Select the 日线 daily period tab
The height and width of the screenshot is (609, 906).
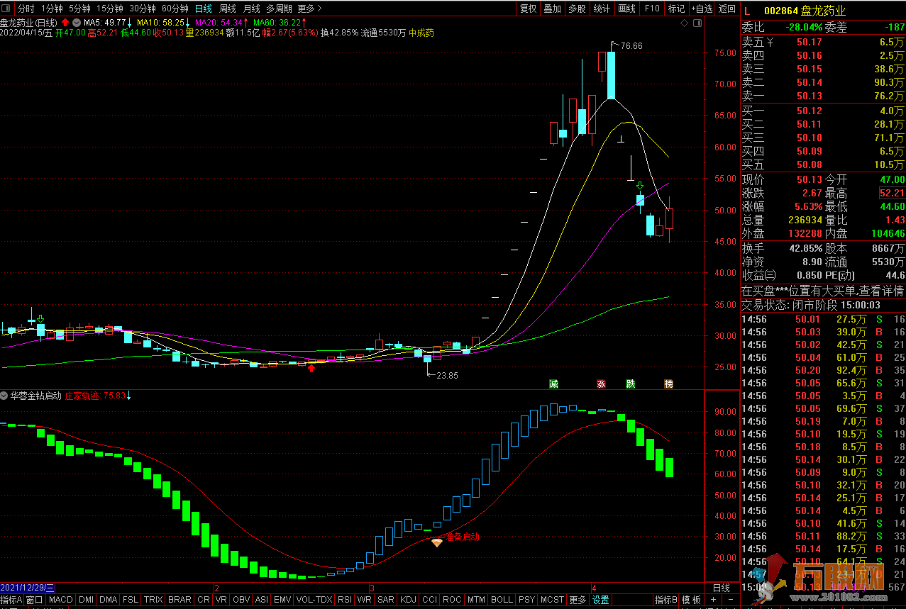pyautogui.click(x=204, y=9)
